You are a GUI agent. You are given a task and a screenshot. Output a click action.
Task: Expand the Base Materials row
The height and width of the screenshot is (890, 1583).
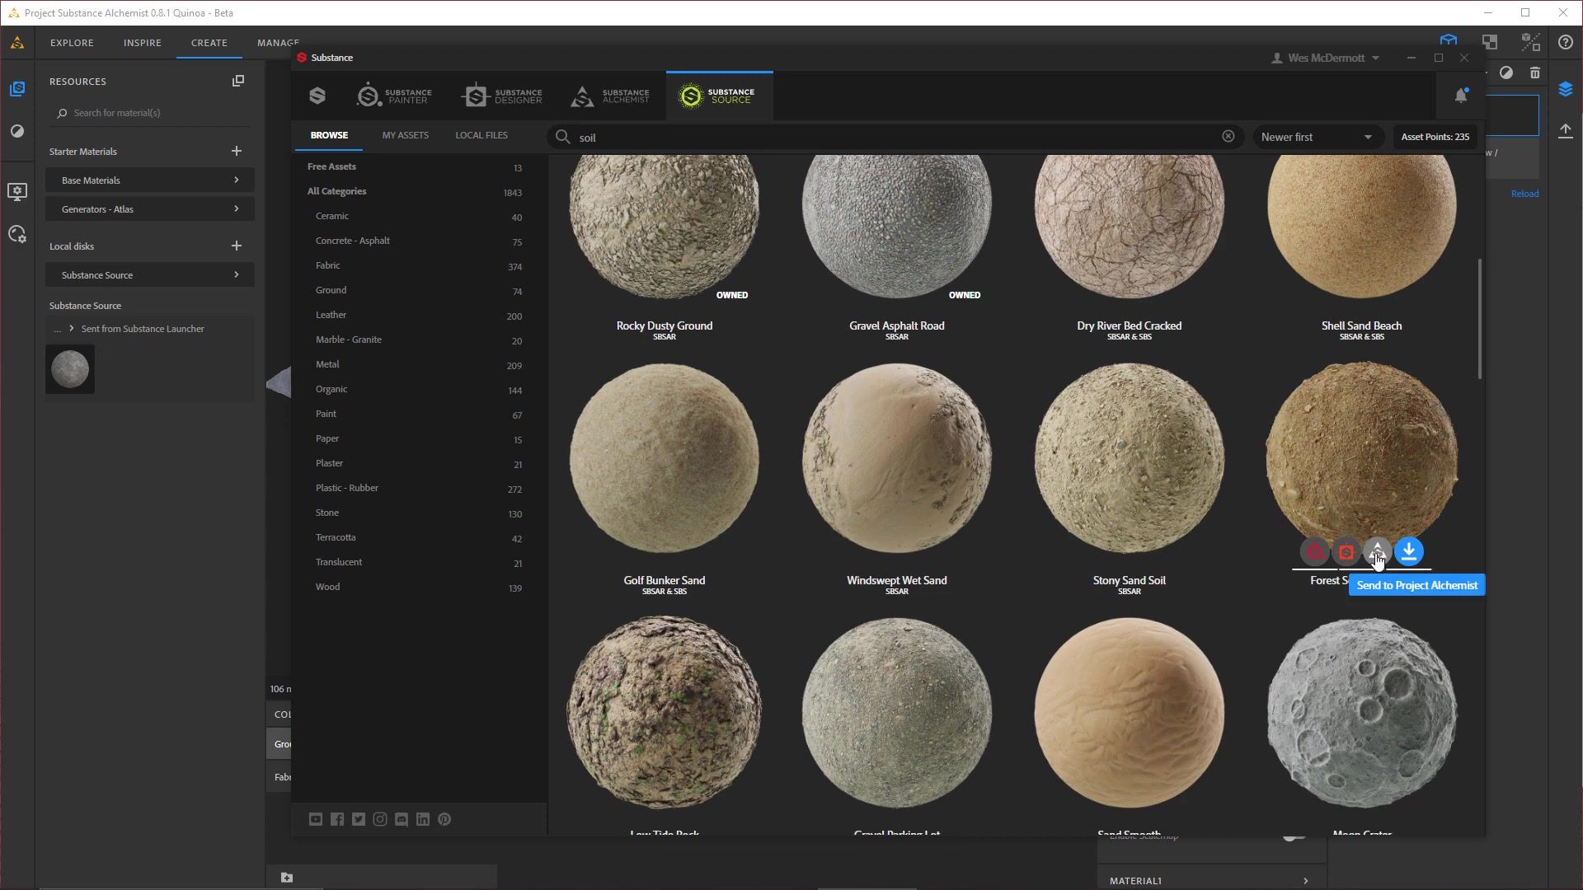tap(150, 180)
